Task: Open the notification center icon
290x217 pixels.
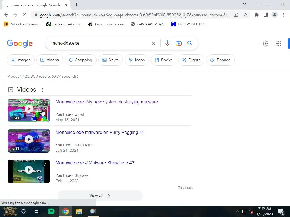Action: point(281,212)
